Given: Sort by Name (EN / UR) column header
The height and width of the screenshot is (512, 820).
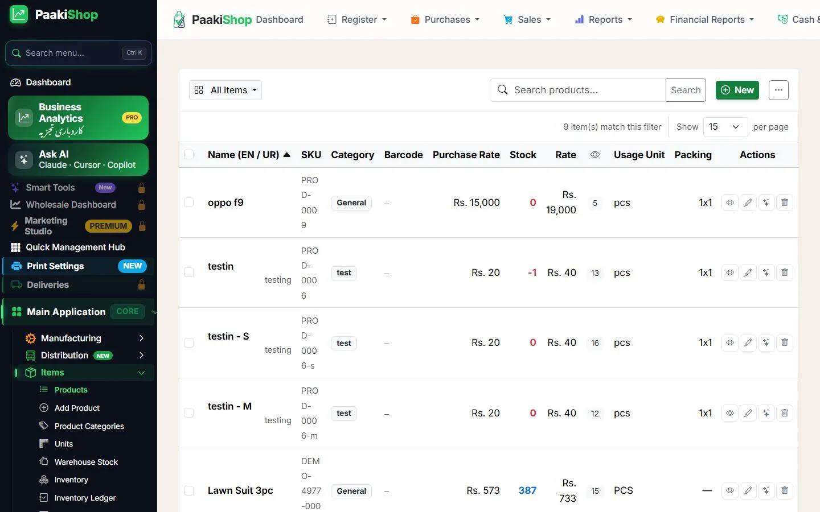Looking at the screenshot, I should coord(249,155).
